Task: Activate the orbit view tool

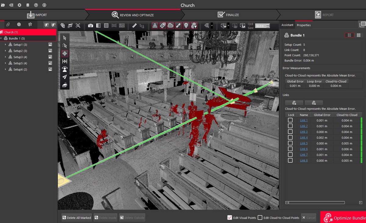Action: pos(65,53)
